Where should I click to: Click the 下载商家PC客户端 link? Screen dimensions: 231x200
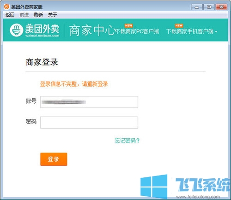tap(137, 31)
